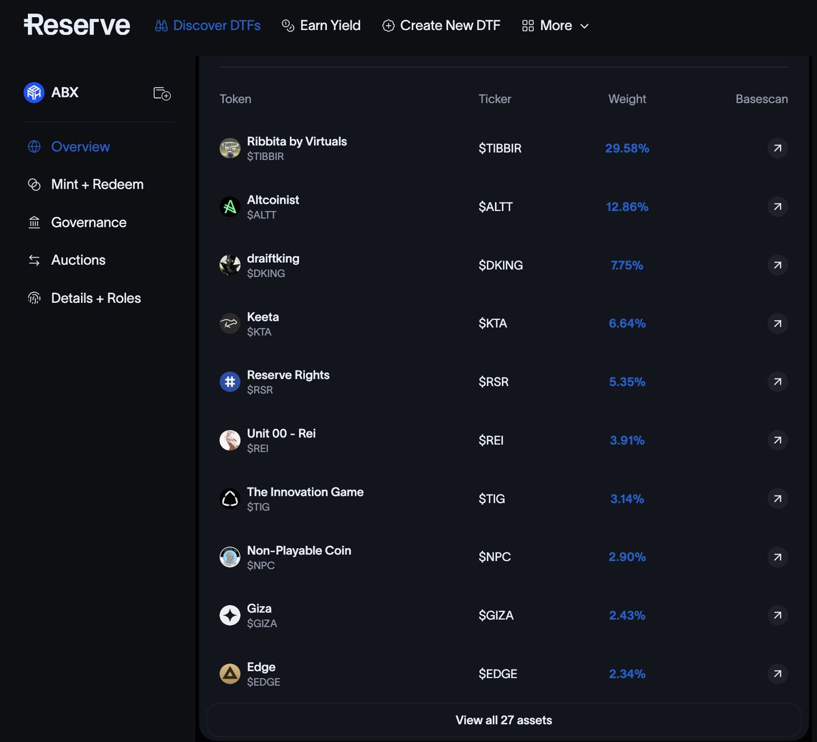The image size is (817, 742).
Task: Open Basescan link for Ribbita by Virtuals
Action: 778,148
